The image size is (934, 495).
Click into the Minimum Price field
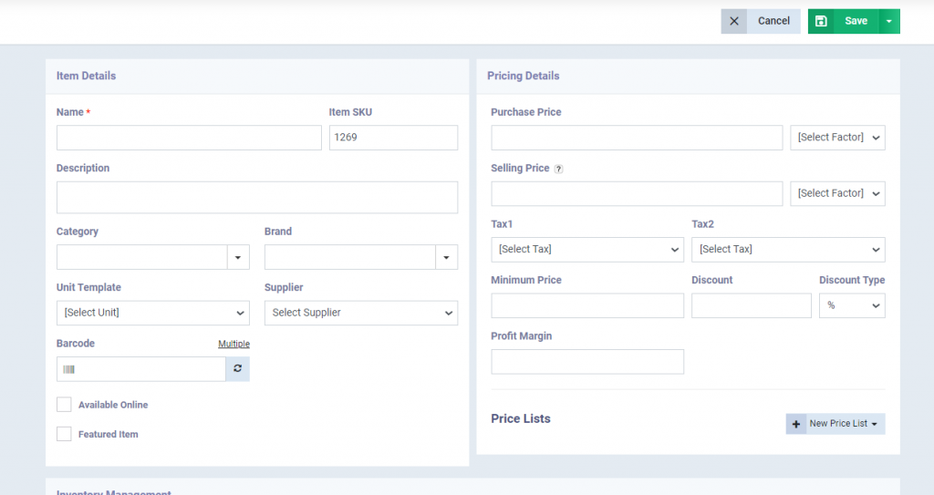point(587,305)
